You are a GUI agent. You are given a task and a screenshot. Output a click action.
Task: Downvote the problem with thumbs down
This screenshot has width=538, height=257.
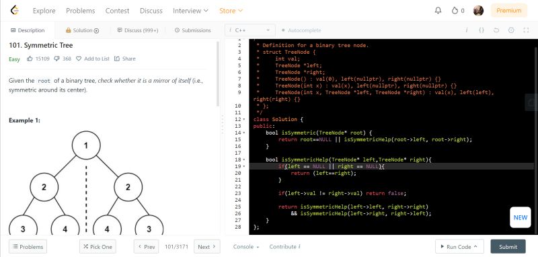click(57, 59)
